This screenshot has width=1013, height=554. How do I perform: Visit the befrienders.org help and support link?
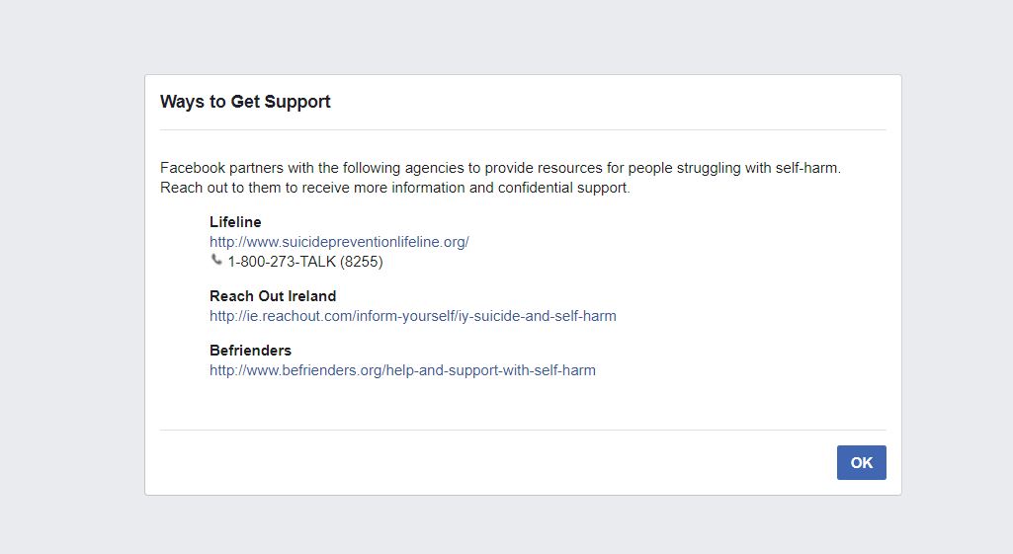[x=402, y=370]
